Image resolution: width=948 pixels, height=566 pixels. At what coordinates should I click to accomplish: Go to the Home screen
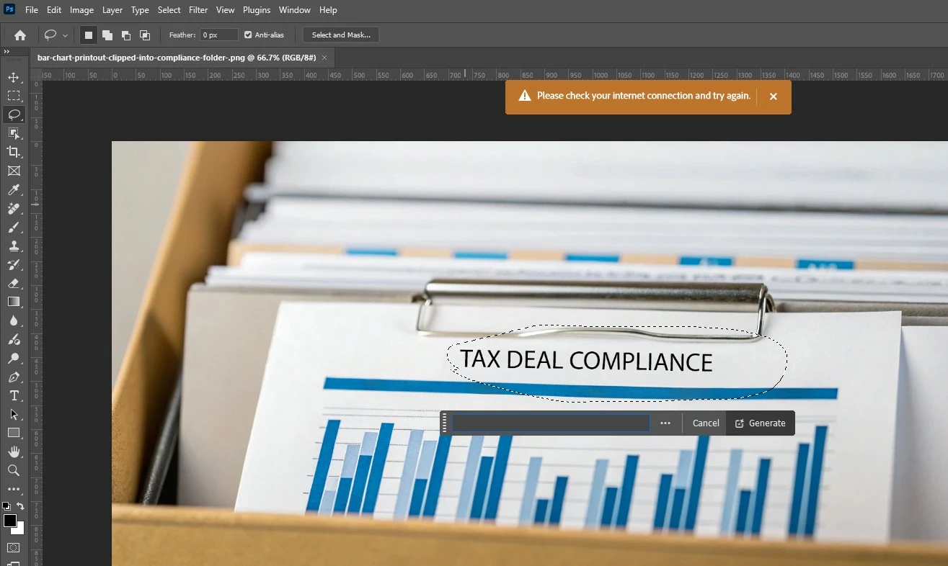(20, 35)
